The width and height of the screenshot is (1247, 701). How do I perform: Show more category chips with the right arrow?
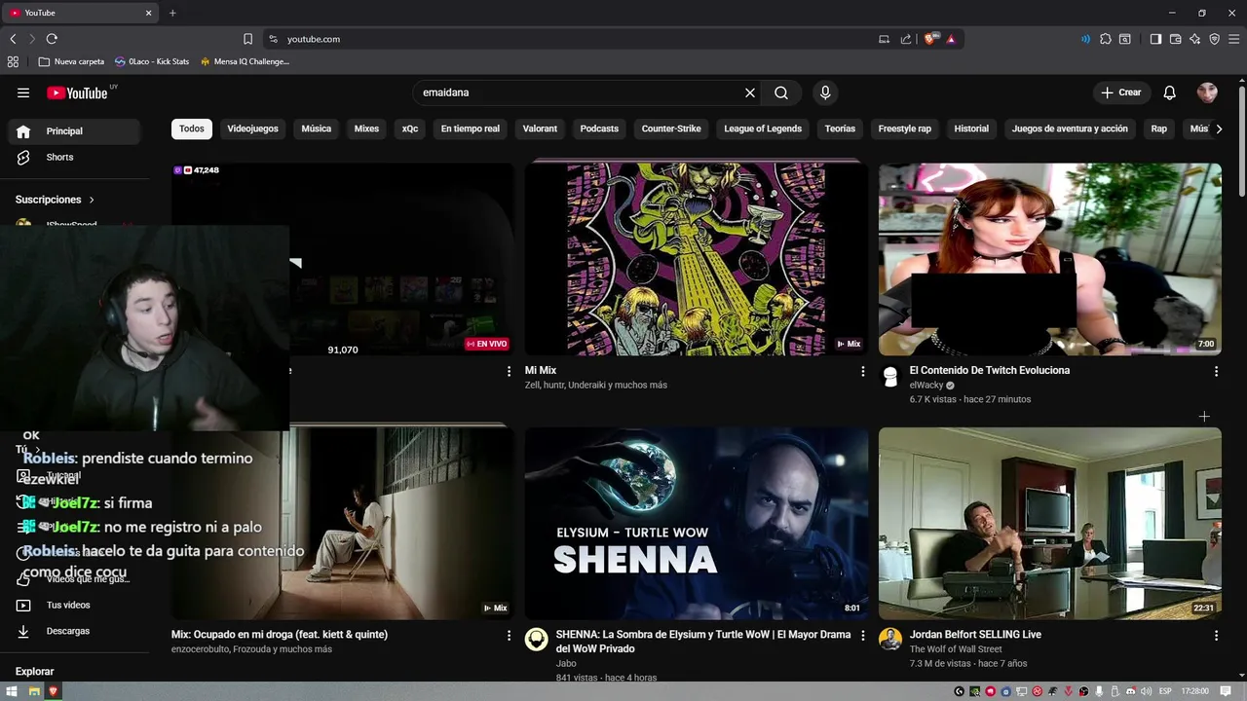tap(1218, 129)
